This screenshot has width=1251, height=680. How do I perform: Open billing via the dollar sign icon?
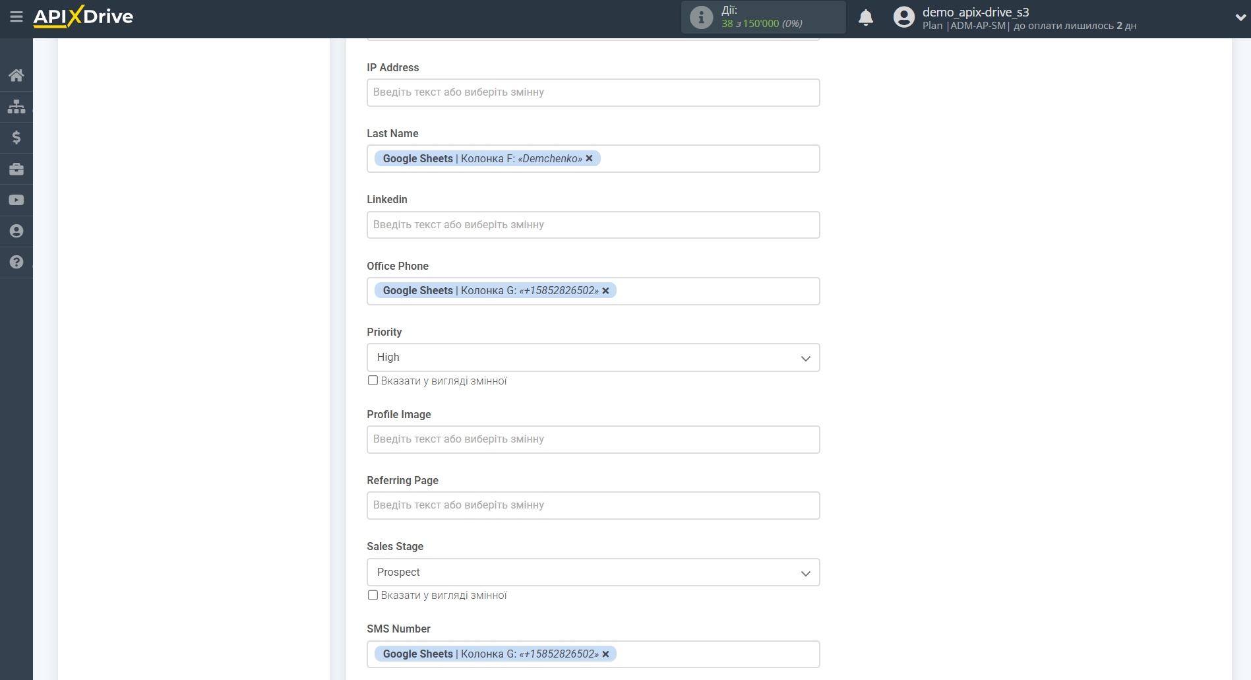pos(16,137)
